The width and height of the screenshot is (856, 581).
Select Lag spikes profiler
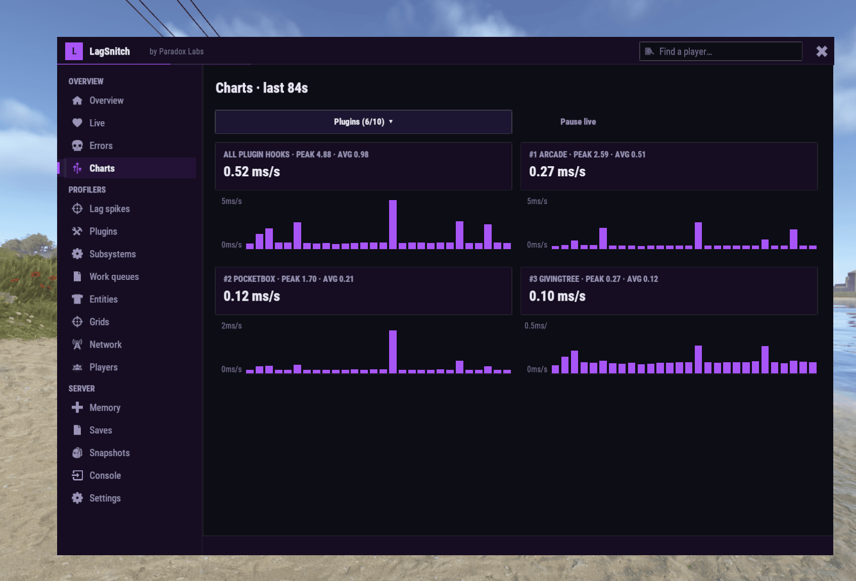130,209
